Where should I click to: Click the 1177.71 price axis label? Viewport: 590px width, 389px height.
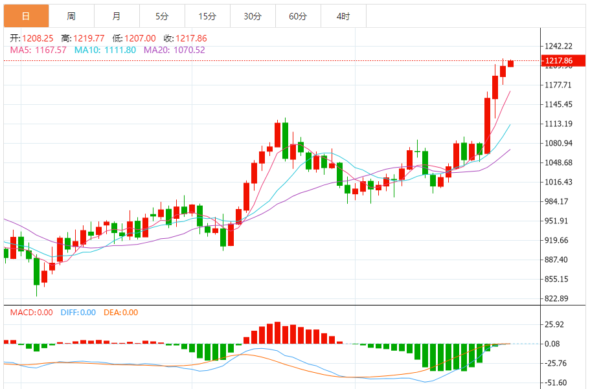(558, 85)
